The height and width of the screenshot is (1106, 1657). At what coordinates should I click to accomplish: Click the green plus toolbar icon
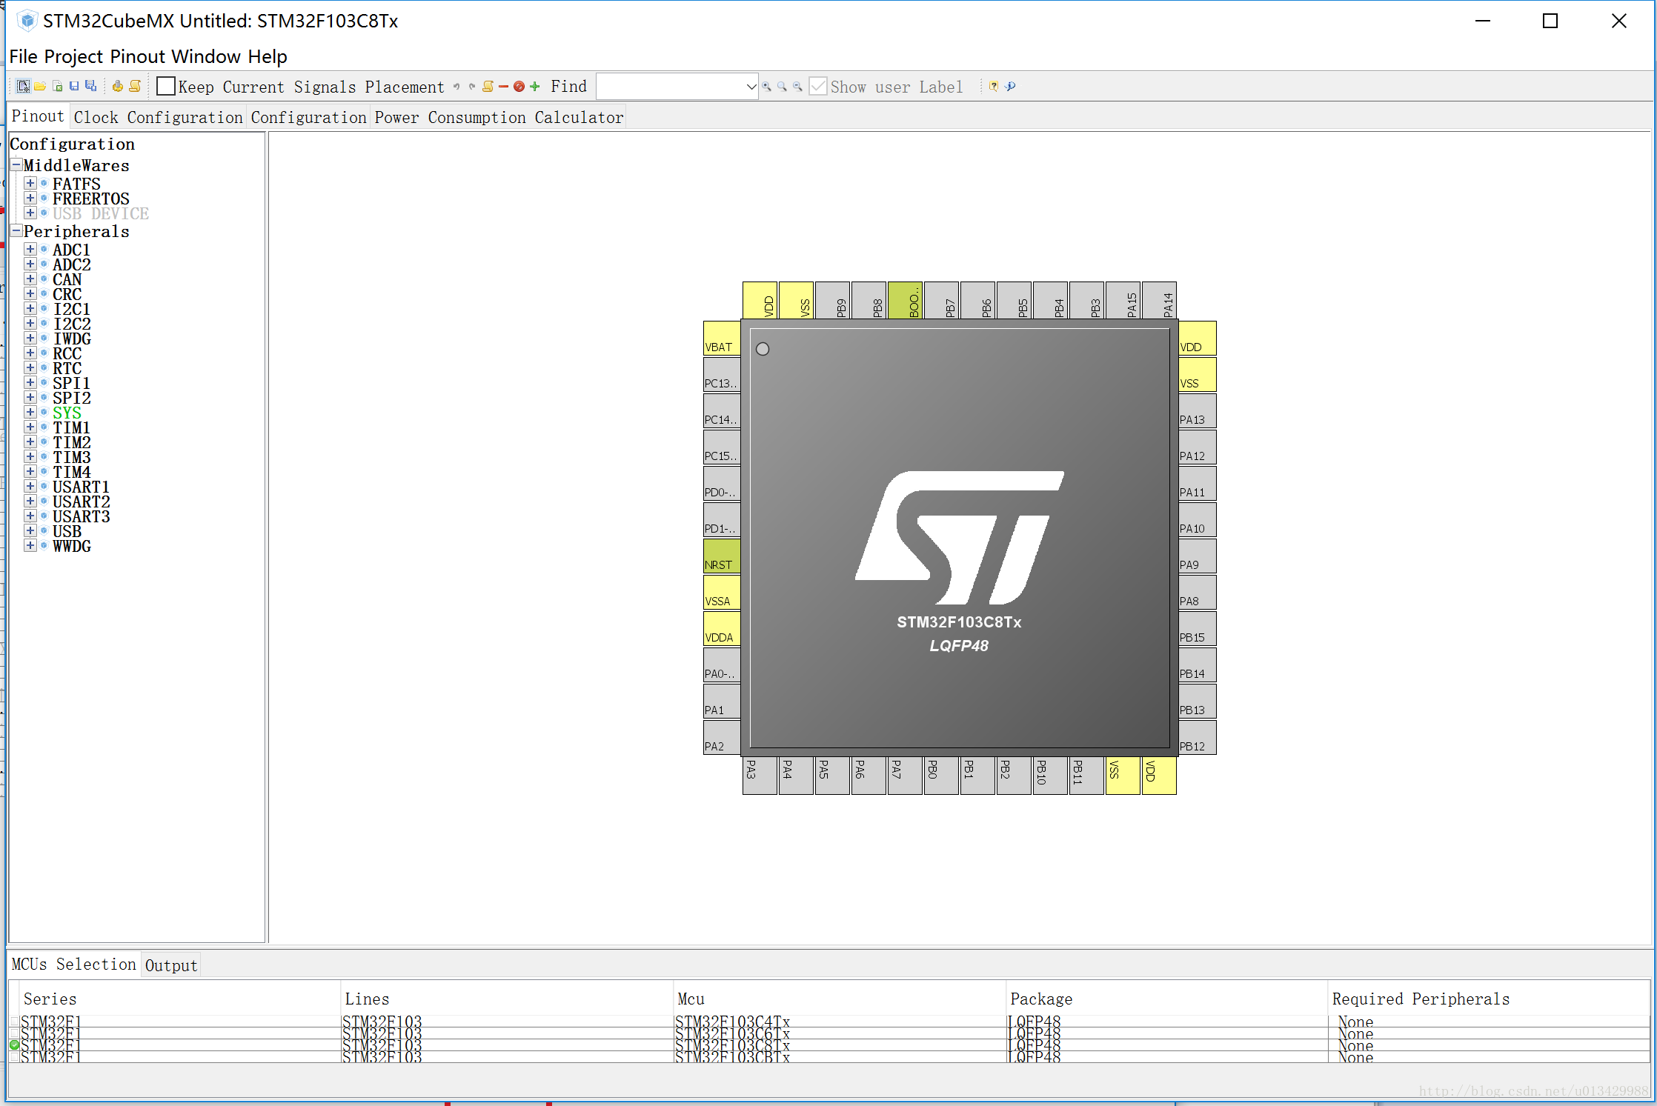[x=535, y=87]
